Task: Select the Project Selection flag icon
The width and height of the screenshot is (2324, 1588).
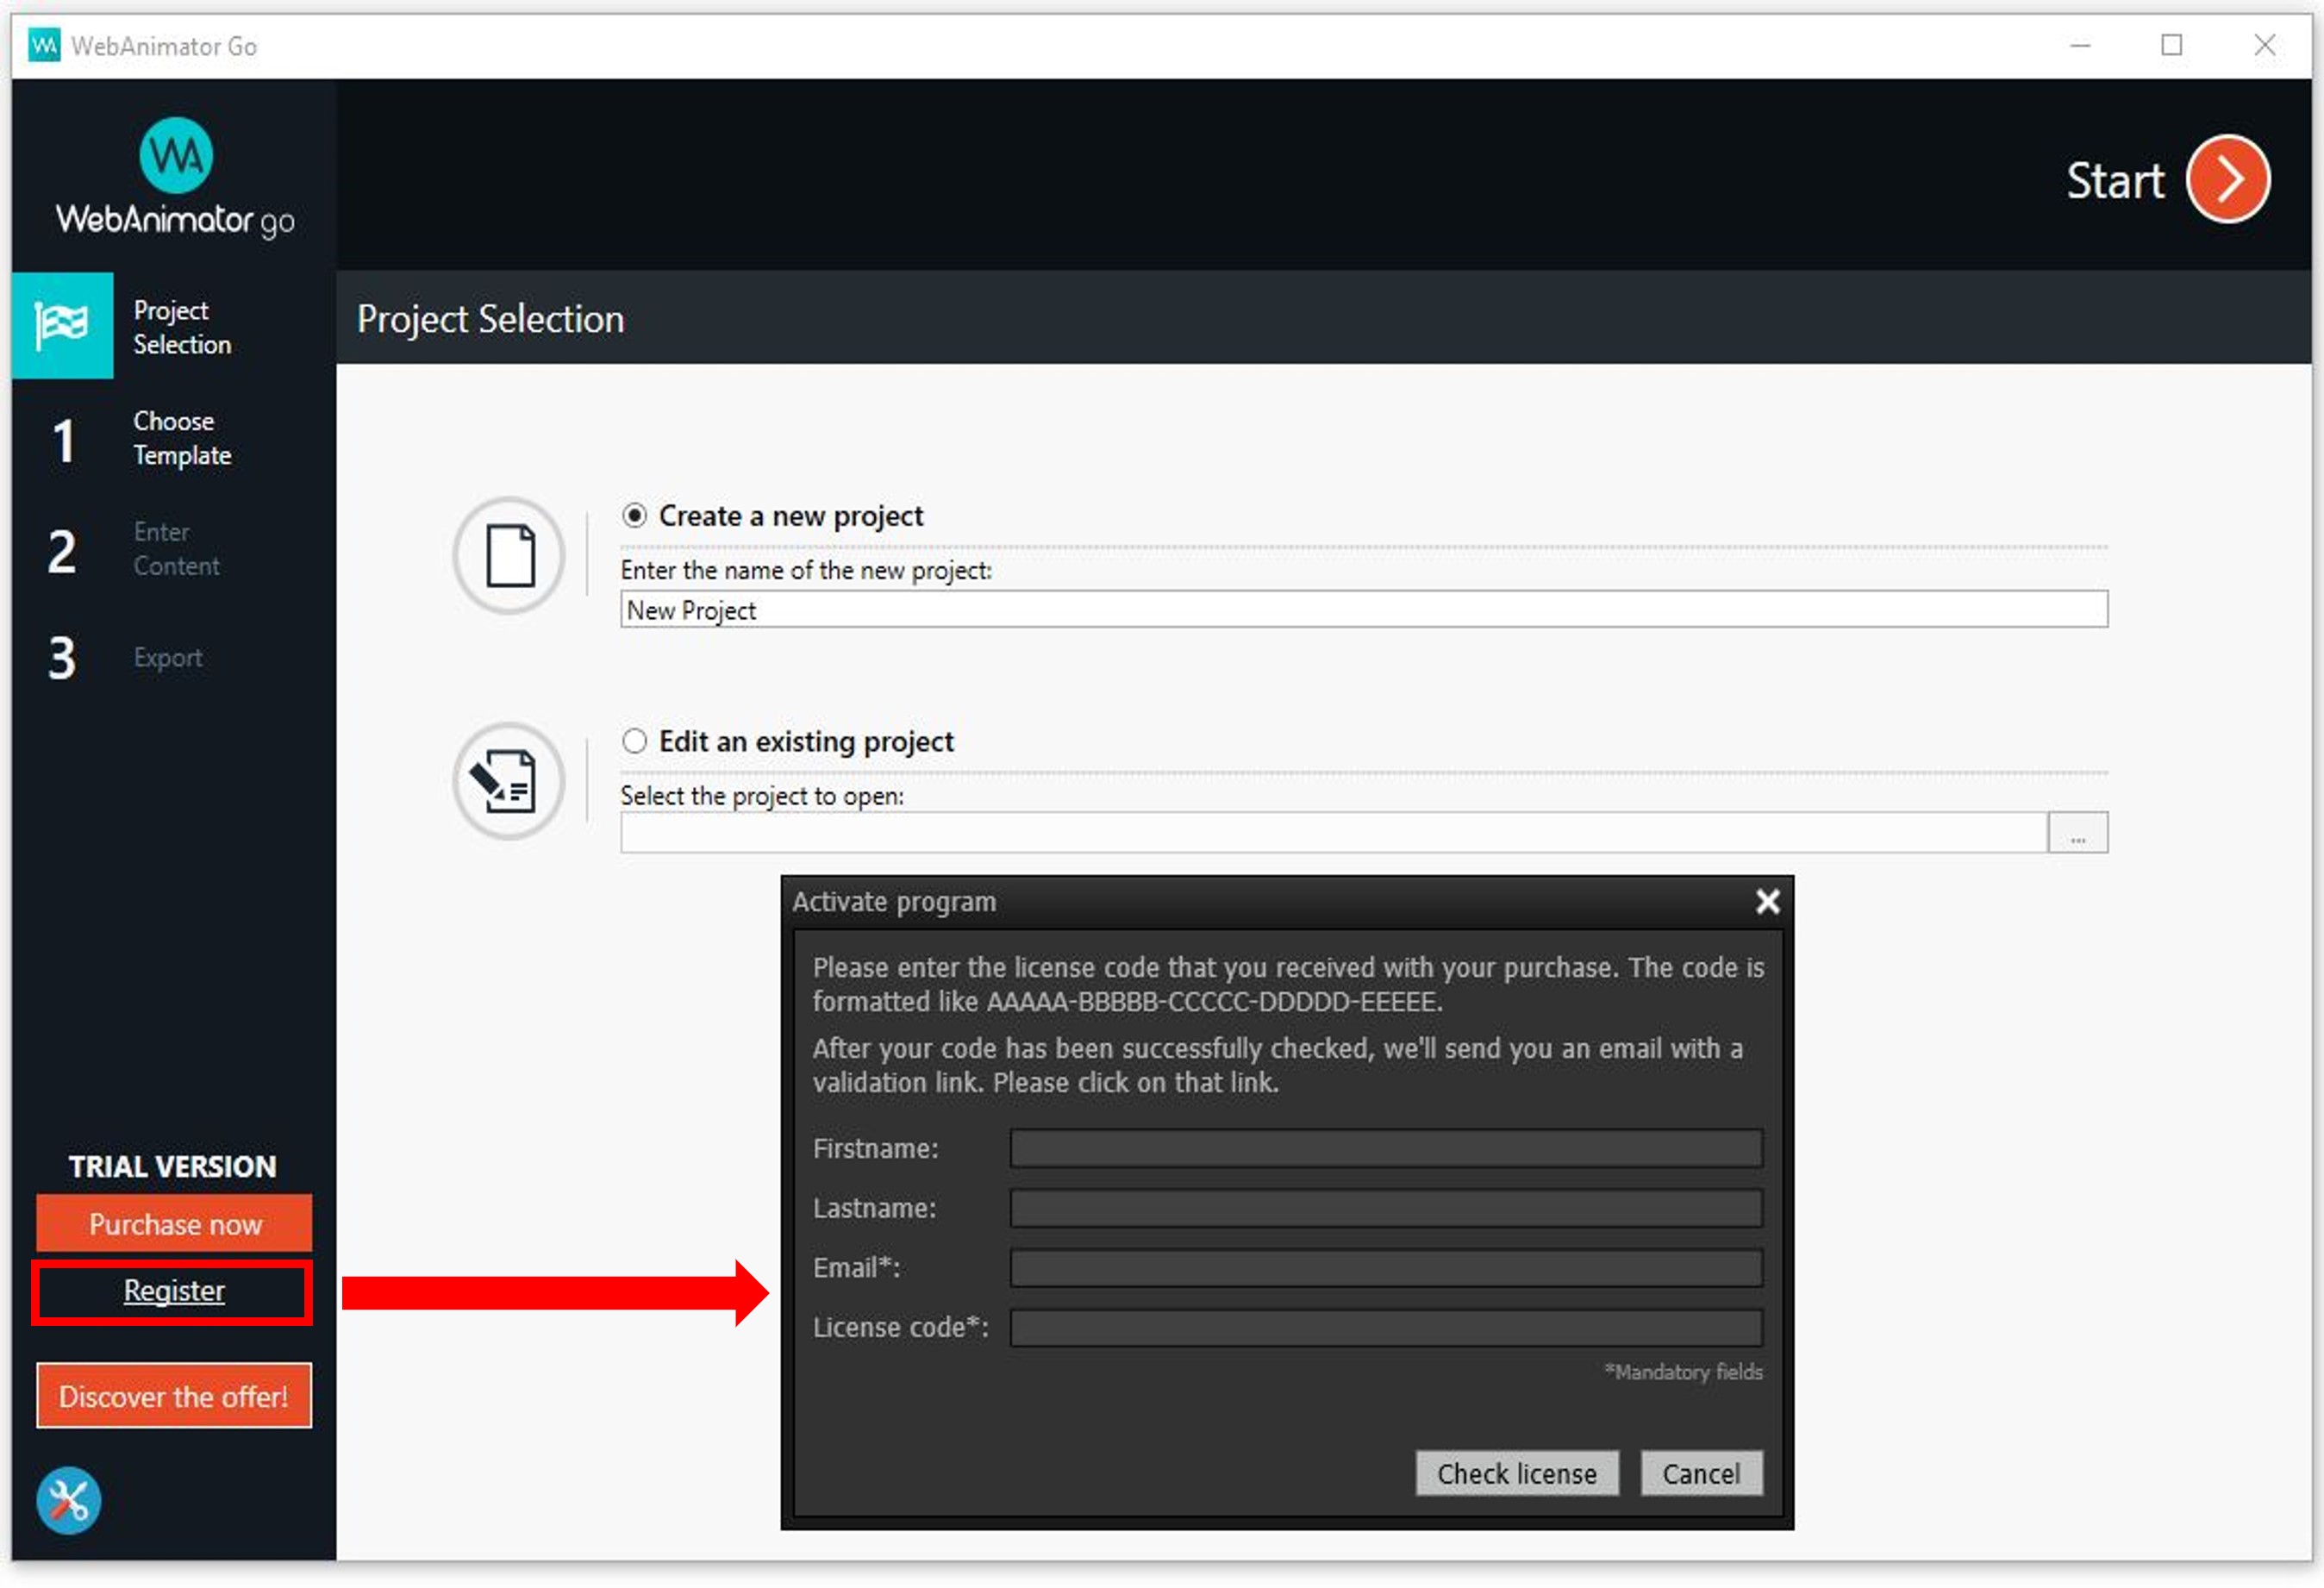Action: [62, 325]
